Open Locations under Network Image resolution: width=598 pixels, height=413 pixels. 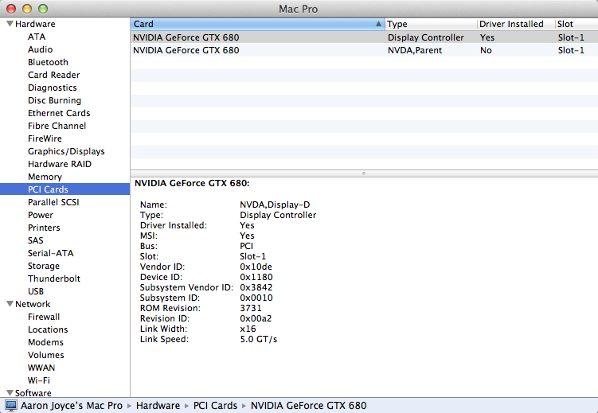click(x=48, y=329)
